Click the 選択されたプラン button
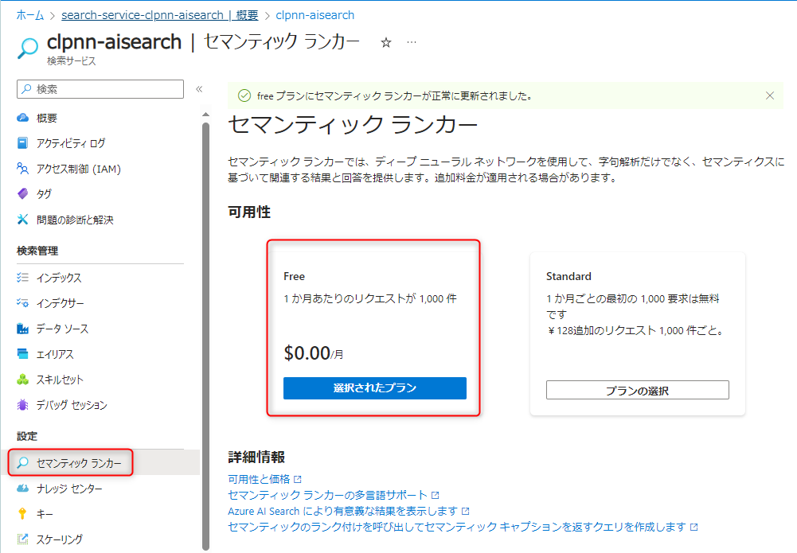This screenshot has height=553, width=797. pos(374,388)
